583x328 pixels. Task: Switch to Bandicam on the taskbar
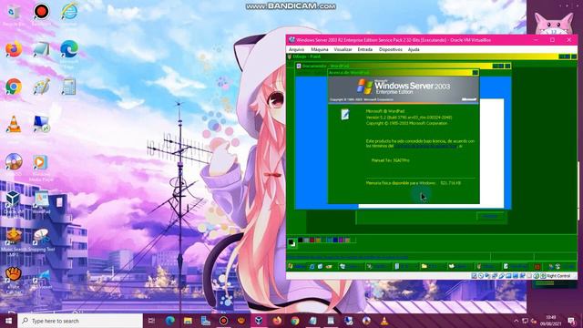click(223, 321)
